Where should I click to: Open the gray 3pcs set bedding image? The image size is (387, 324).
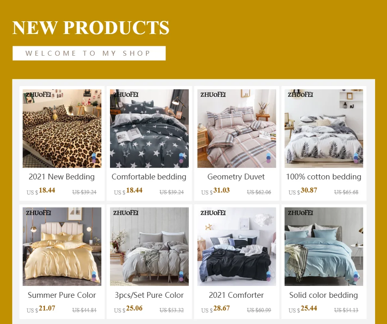point(149,247)
